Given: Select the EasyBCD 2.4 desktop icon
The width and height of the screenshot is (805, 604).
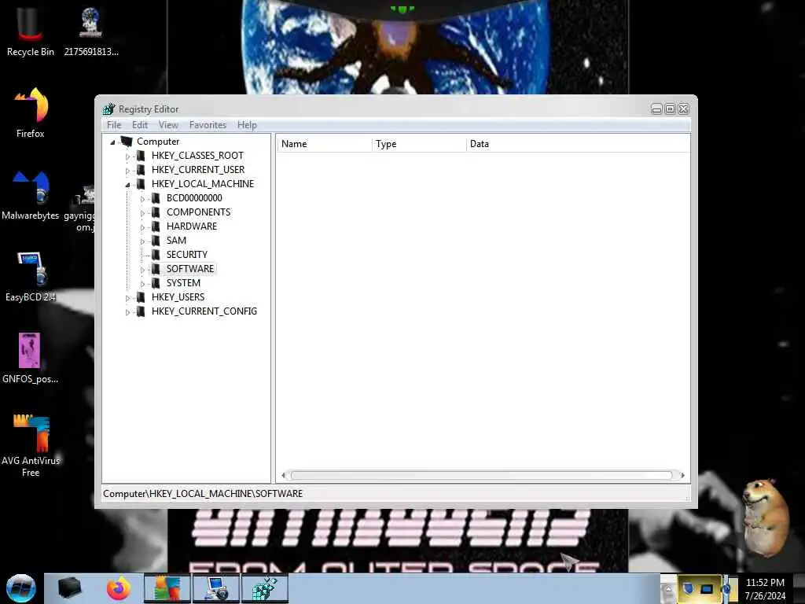Looking at the screenshot, I should click(30, 276).
